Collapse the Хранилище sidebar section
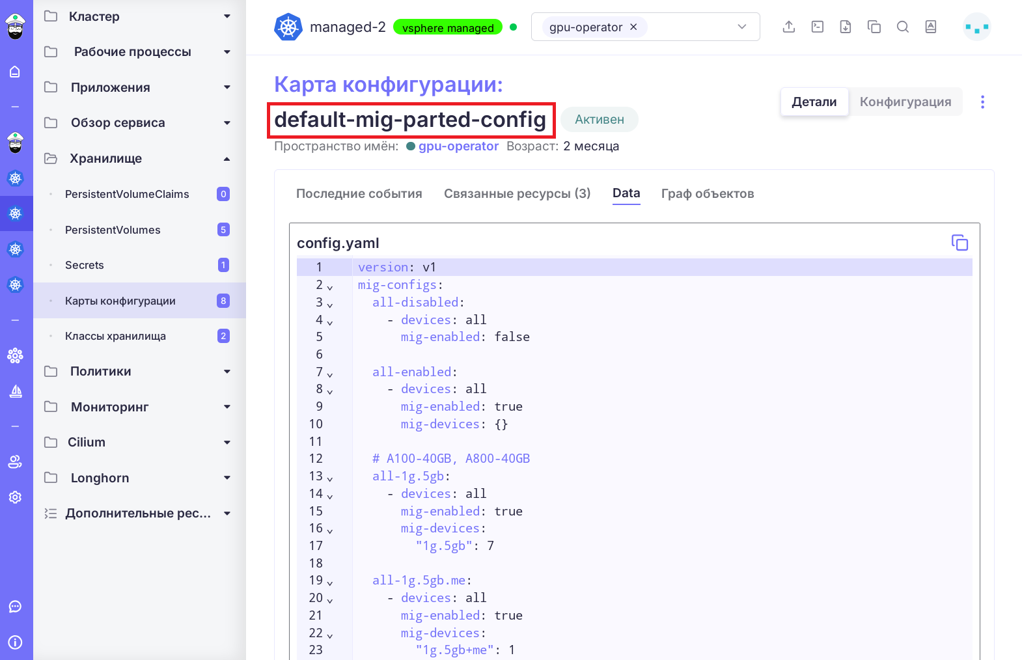This screenshot has height=660, width=1022. point(139,158)
